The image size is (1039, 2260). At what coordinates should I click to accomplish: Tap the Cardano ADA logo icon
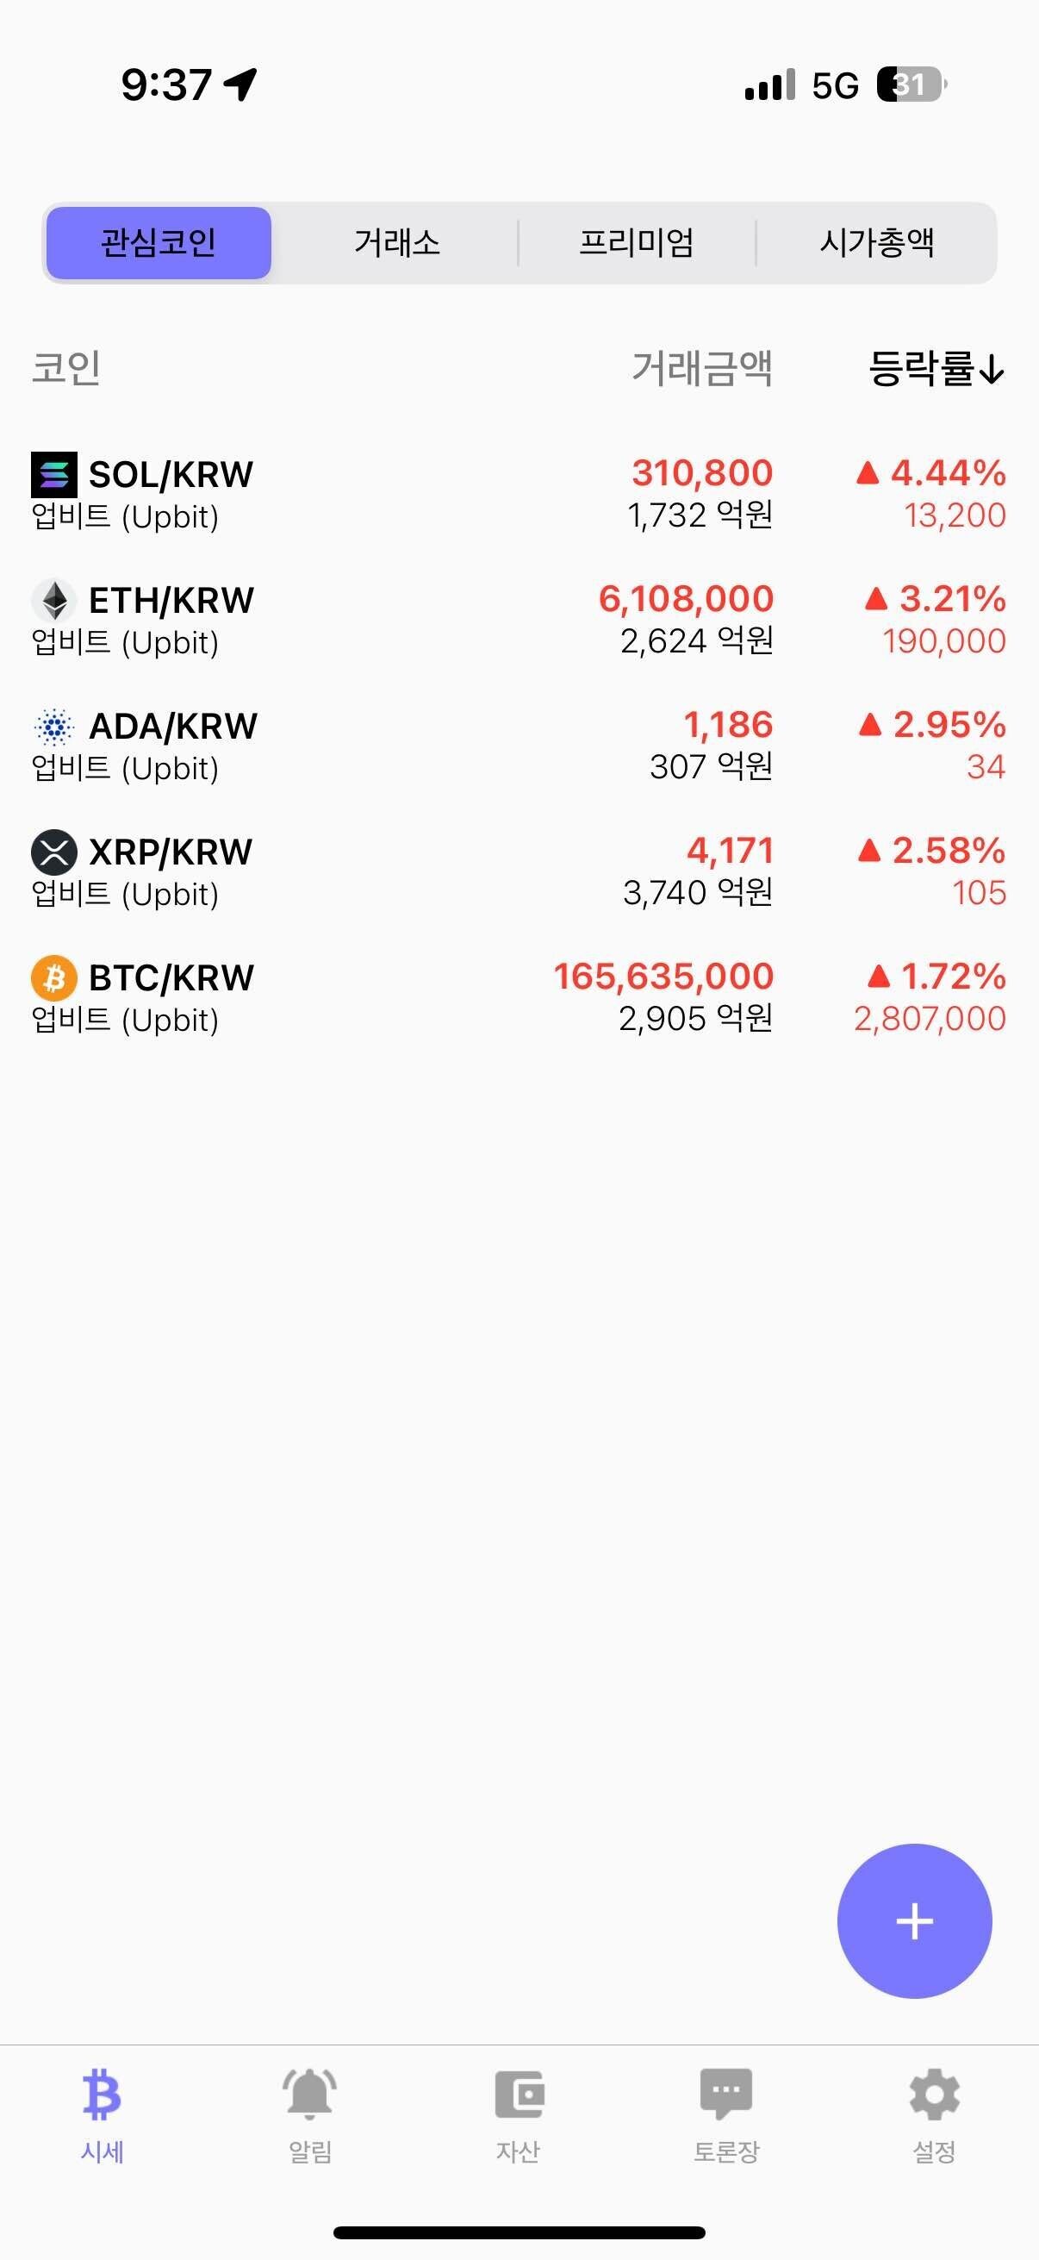point(54,727)
